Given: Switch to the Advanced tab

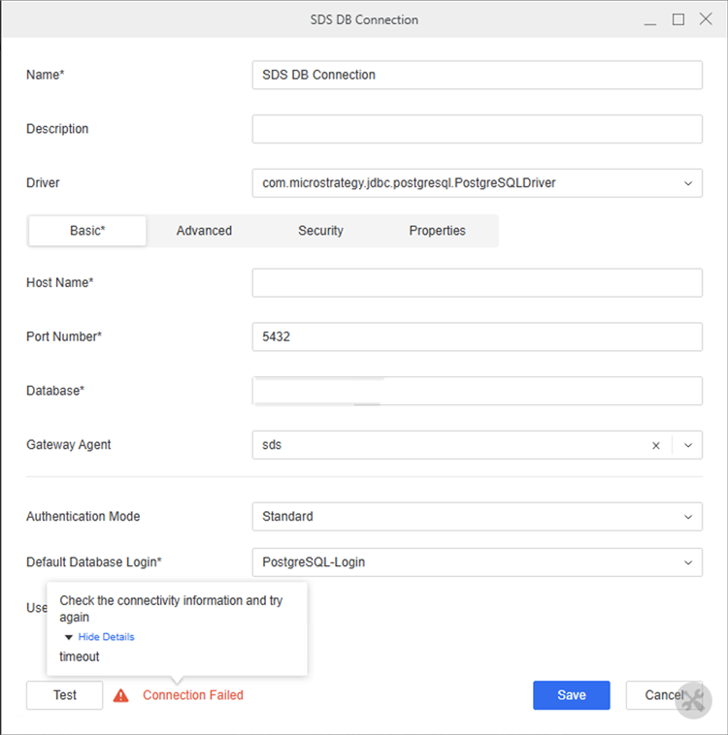Looking at the screenshot, I should 204,231.
